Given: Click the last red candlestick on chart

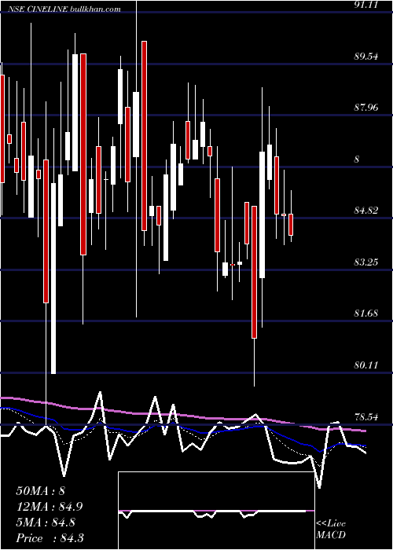Looking at the screenshot, I should [x=291, y=225].
